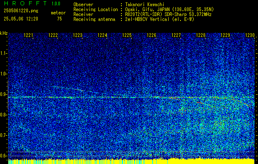Screen dimensions: 258x164
Task: Click the 0.9 frequency axis label
Action: click(3, 94)
